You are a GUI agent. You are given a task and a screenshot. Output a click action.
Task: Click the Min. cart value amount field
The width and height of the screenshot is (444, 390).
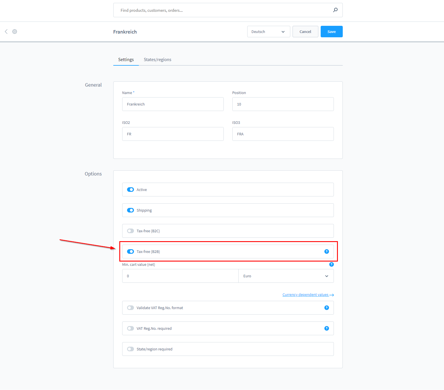tap(180, 276)
